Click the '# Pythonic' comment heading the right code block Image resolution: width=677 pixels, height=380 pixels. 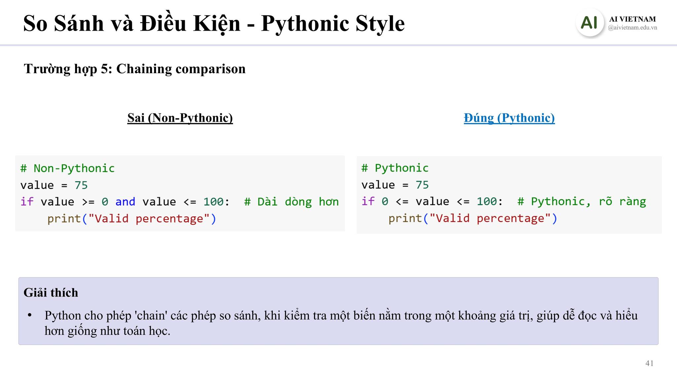click(x=395, y=168)
